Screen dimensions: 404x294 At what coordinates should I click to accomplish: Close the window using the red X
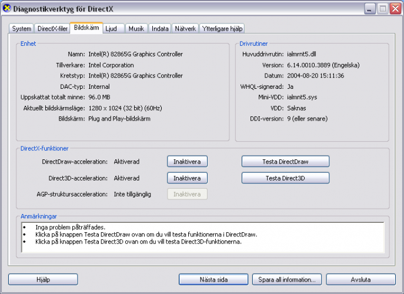395,9
